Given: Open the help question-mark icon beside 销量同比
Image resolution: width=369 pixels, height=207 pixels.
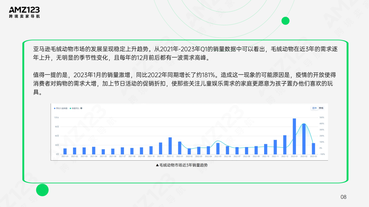Looking at the screenshot, I should pyautogui.click(x=81, y=108).
